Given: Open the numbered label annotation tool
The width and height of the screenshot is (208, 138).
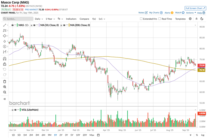Looking at the screenshot, I should tap(5, 47).
